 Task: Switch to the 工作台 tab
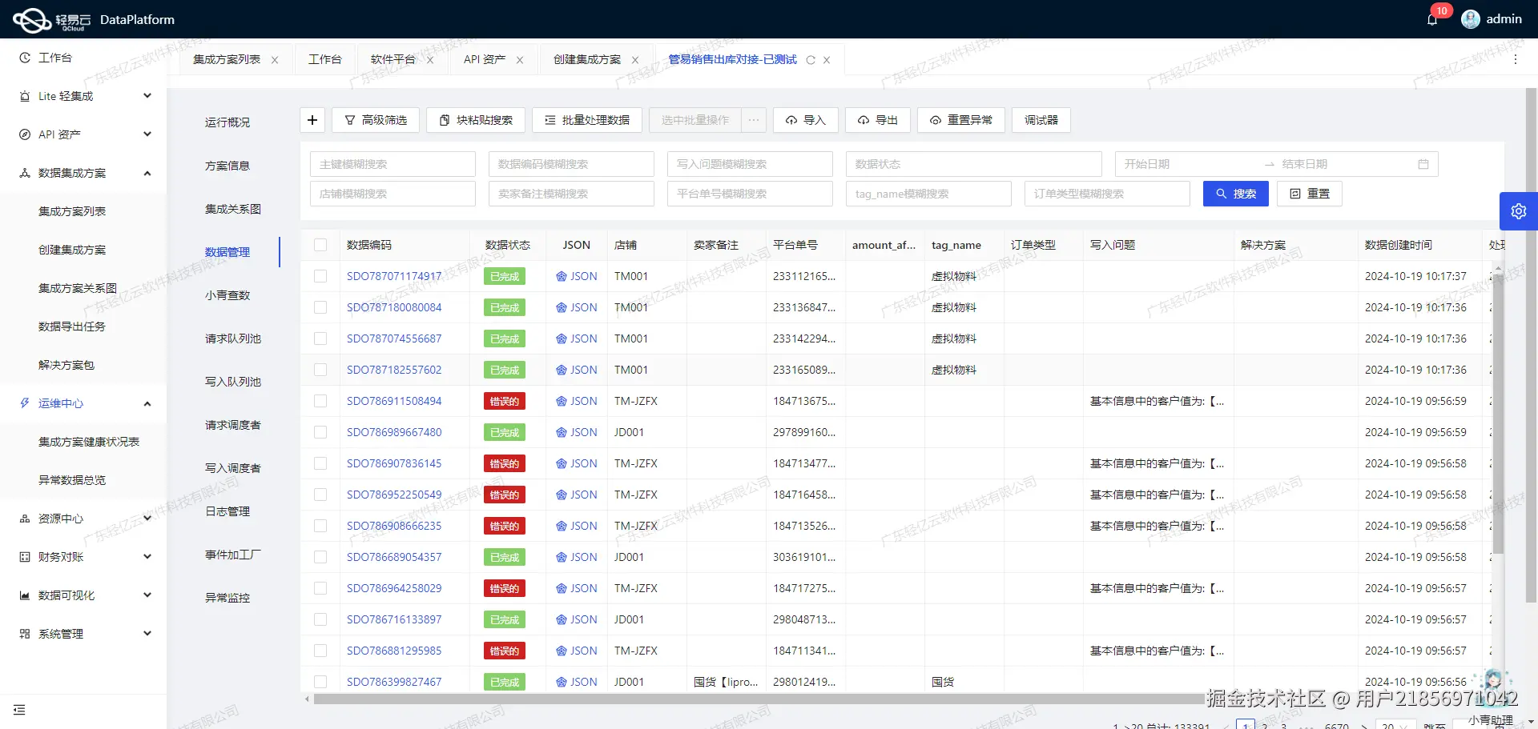pyautogui.click(x=325, y=59)
